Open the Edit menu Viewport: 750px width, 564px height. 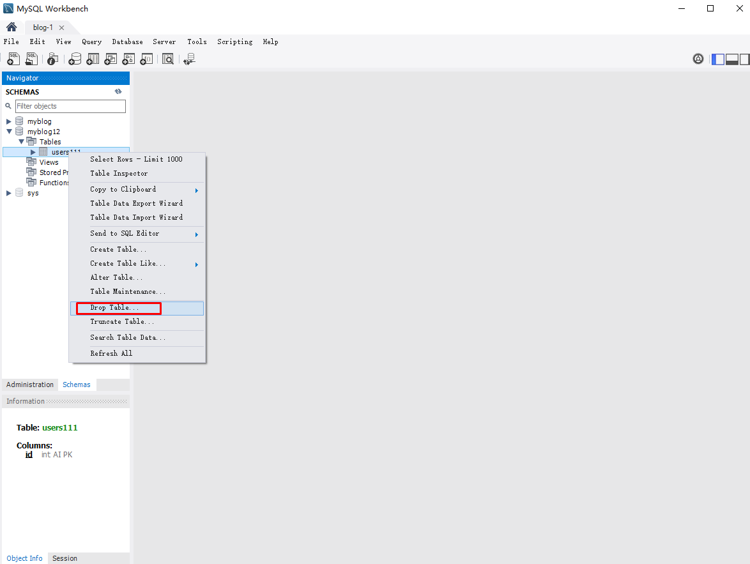(x=37, y=42)
